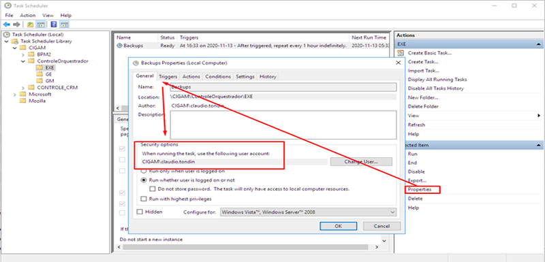Select the CONTROLE_CRM folder
Image resolution: width=545 pixels, height=262 pixels.
pyautogui.click(x=57, y=88)
